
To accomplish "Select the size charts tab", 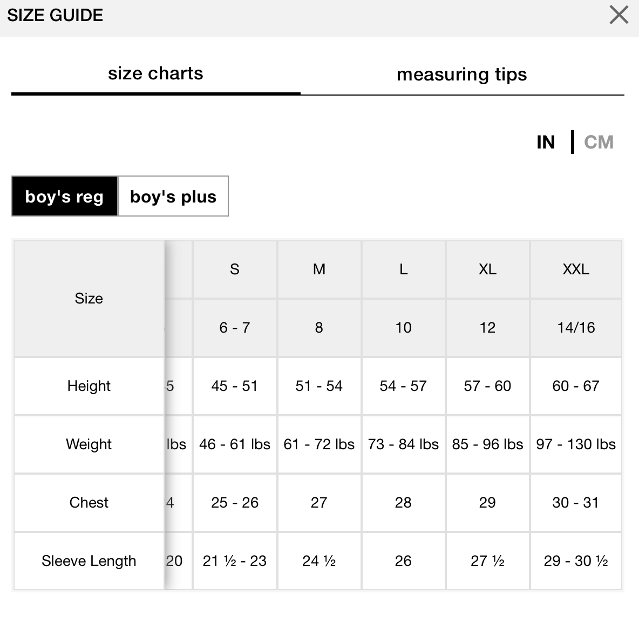I will (x=155, y=73).
